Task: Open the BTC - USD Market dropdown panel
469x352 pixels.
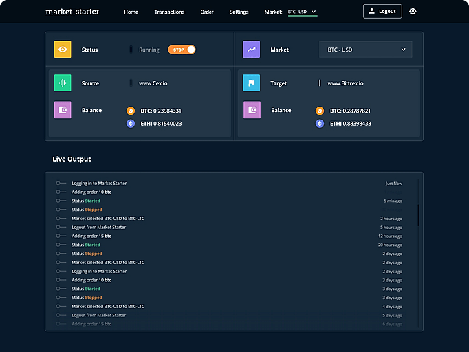Action: click(x=366, y=49)
